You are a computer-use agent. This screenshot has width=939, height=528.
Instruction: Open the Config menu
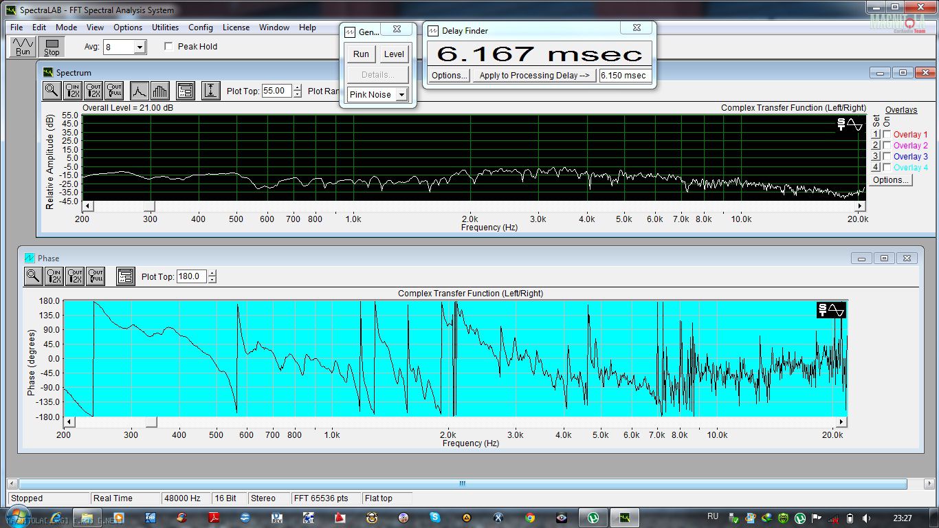click(x=200, y=27)
